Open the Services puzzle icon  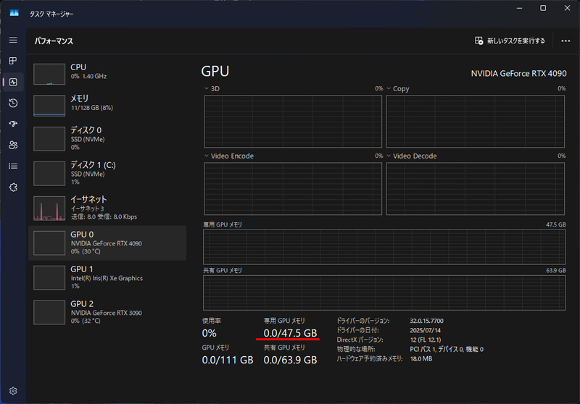(13, 188)
